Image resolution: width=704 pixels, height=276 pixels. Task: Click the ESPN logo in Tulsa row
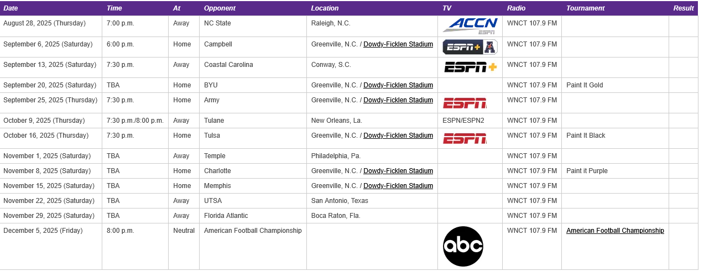click(x=465, y=138)
